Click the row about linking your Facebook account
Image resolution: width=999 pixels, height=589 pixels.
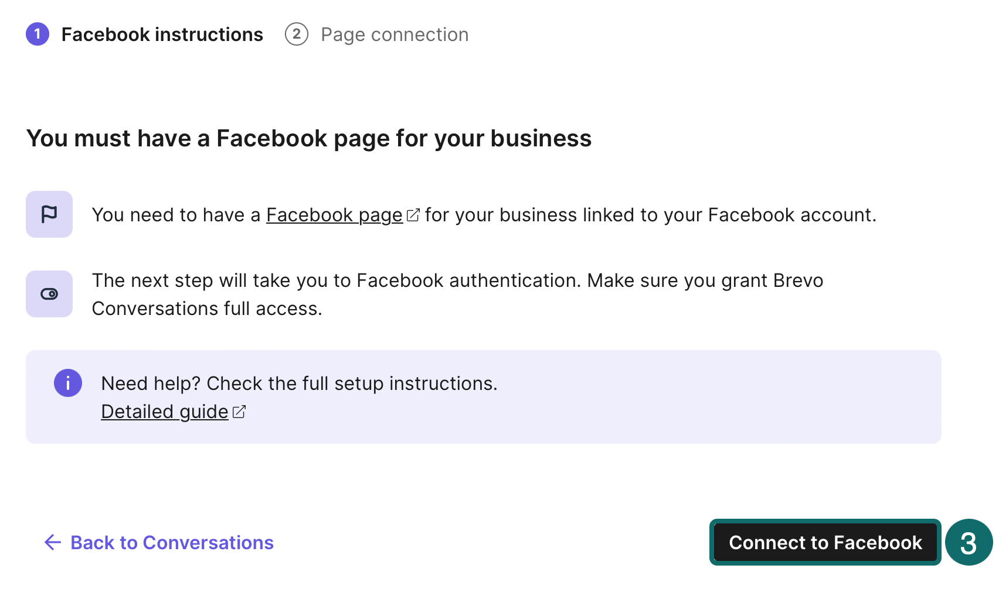pos(484,215)
